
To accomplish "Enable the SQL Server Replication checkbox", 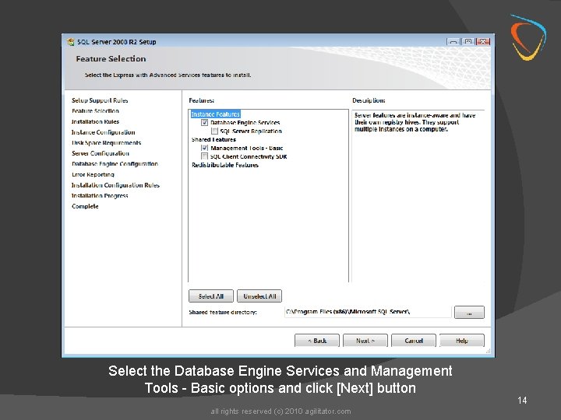I will pyautogui.click(x=214, y=131).
